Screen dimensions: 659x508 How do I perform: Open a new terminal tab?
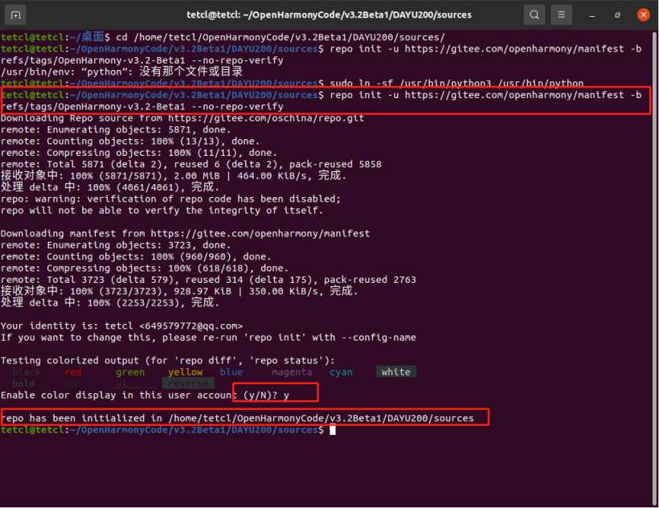pyautogui.click(x=17, y=14)
